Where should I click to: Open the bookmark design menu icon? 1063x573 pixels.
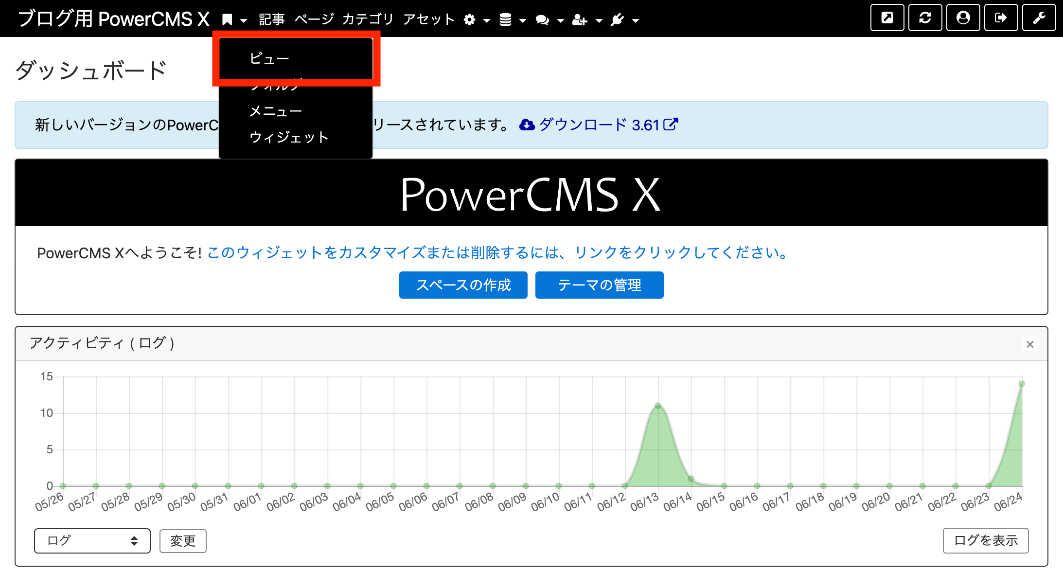227,19
